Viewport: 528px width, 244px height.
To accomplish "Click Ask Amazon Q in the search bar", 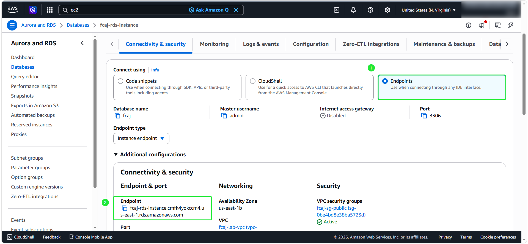I will click(209, 10).
